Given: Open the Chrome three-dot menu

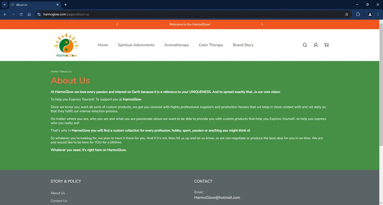Looking at the screenshot, I should coord(378,14).
